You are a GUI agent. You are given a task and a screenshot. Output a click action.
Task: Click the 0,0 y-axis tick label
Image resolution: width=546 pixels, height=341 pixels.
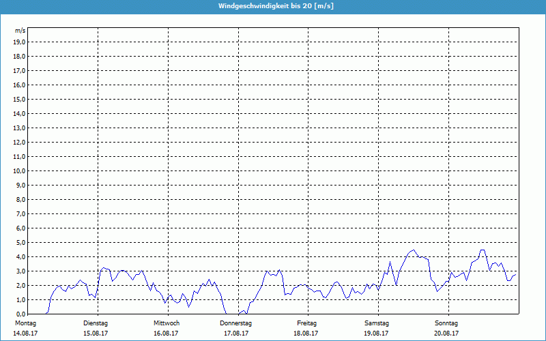coord(20,314)
